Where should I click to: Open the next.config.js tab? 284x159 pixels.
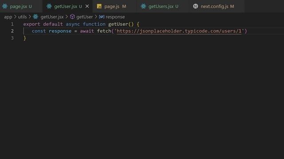pos(217,6)
